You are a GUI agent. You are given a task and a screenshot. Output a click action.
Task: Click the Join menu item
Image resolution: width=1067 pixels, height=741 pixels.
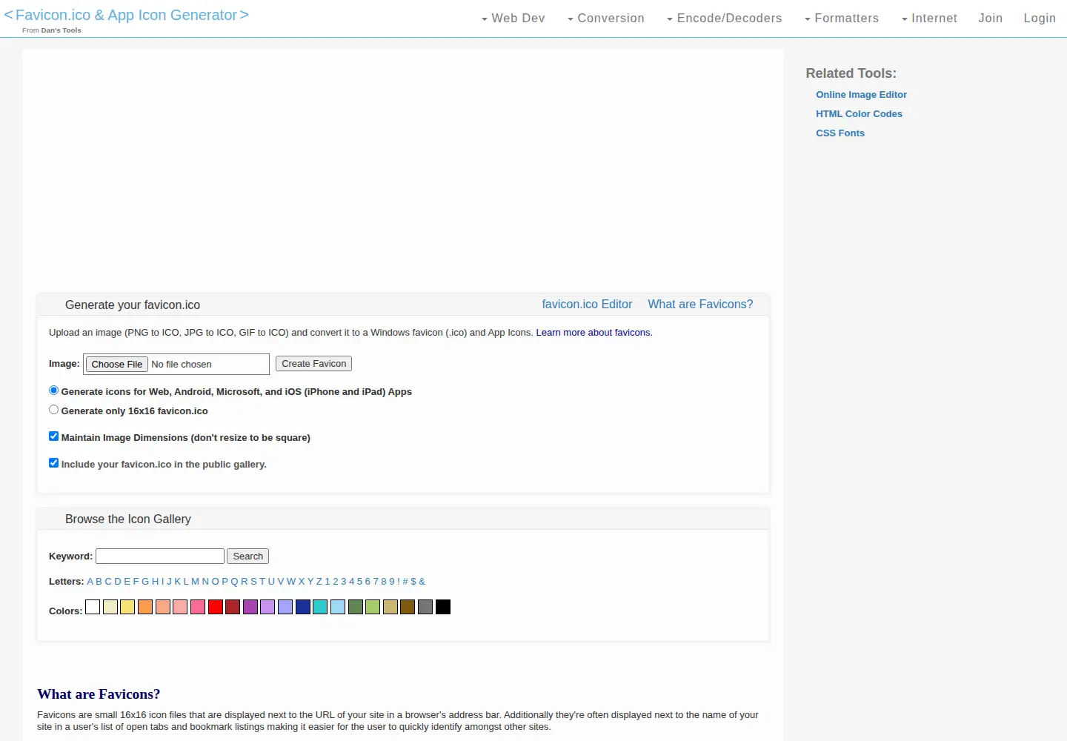pyautogui.click(x=990, y=19)
